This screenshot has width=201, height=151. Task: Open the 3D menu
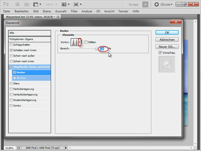click(98, 11)
